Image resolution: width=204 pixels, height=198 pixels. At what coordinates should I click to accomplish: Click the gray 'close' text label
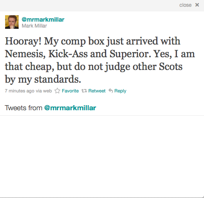point(185,5)
